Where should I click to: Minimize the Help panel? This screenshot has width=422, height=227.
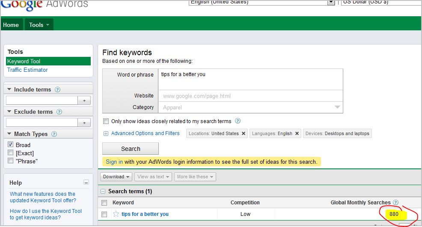[86, 183]
